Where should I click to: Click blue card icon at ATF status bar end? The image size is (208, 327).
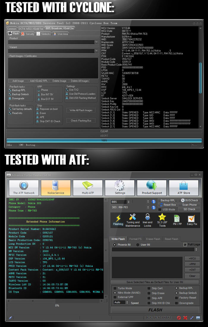coord(198,317)
